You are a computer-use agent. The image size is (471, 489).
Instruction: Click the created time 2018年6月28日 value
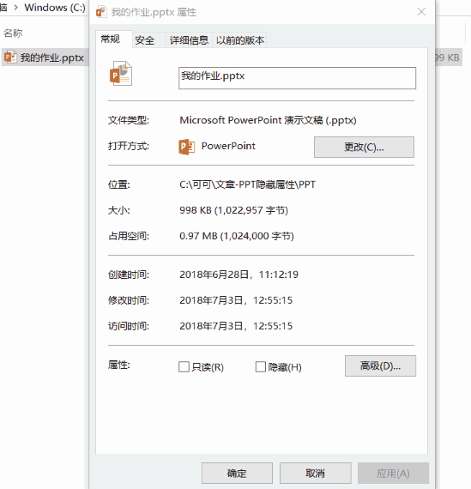click(239, 275)
